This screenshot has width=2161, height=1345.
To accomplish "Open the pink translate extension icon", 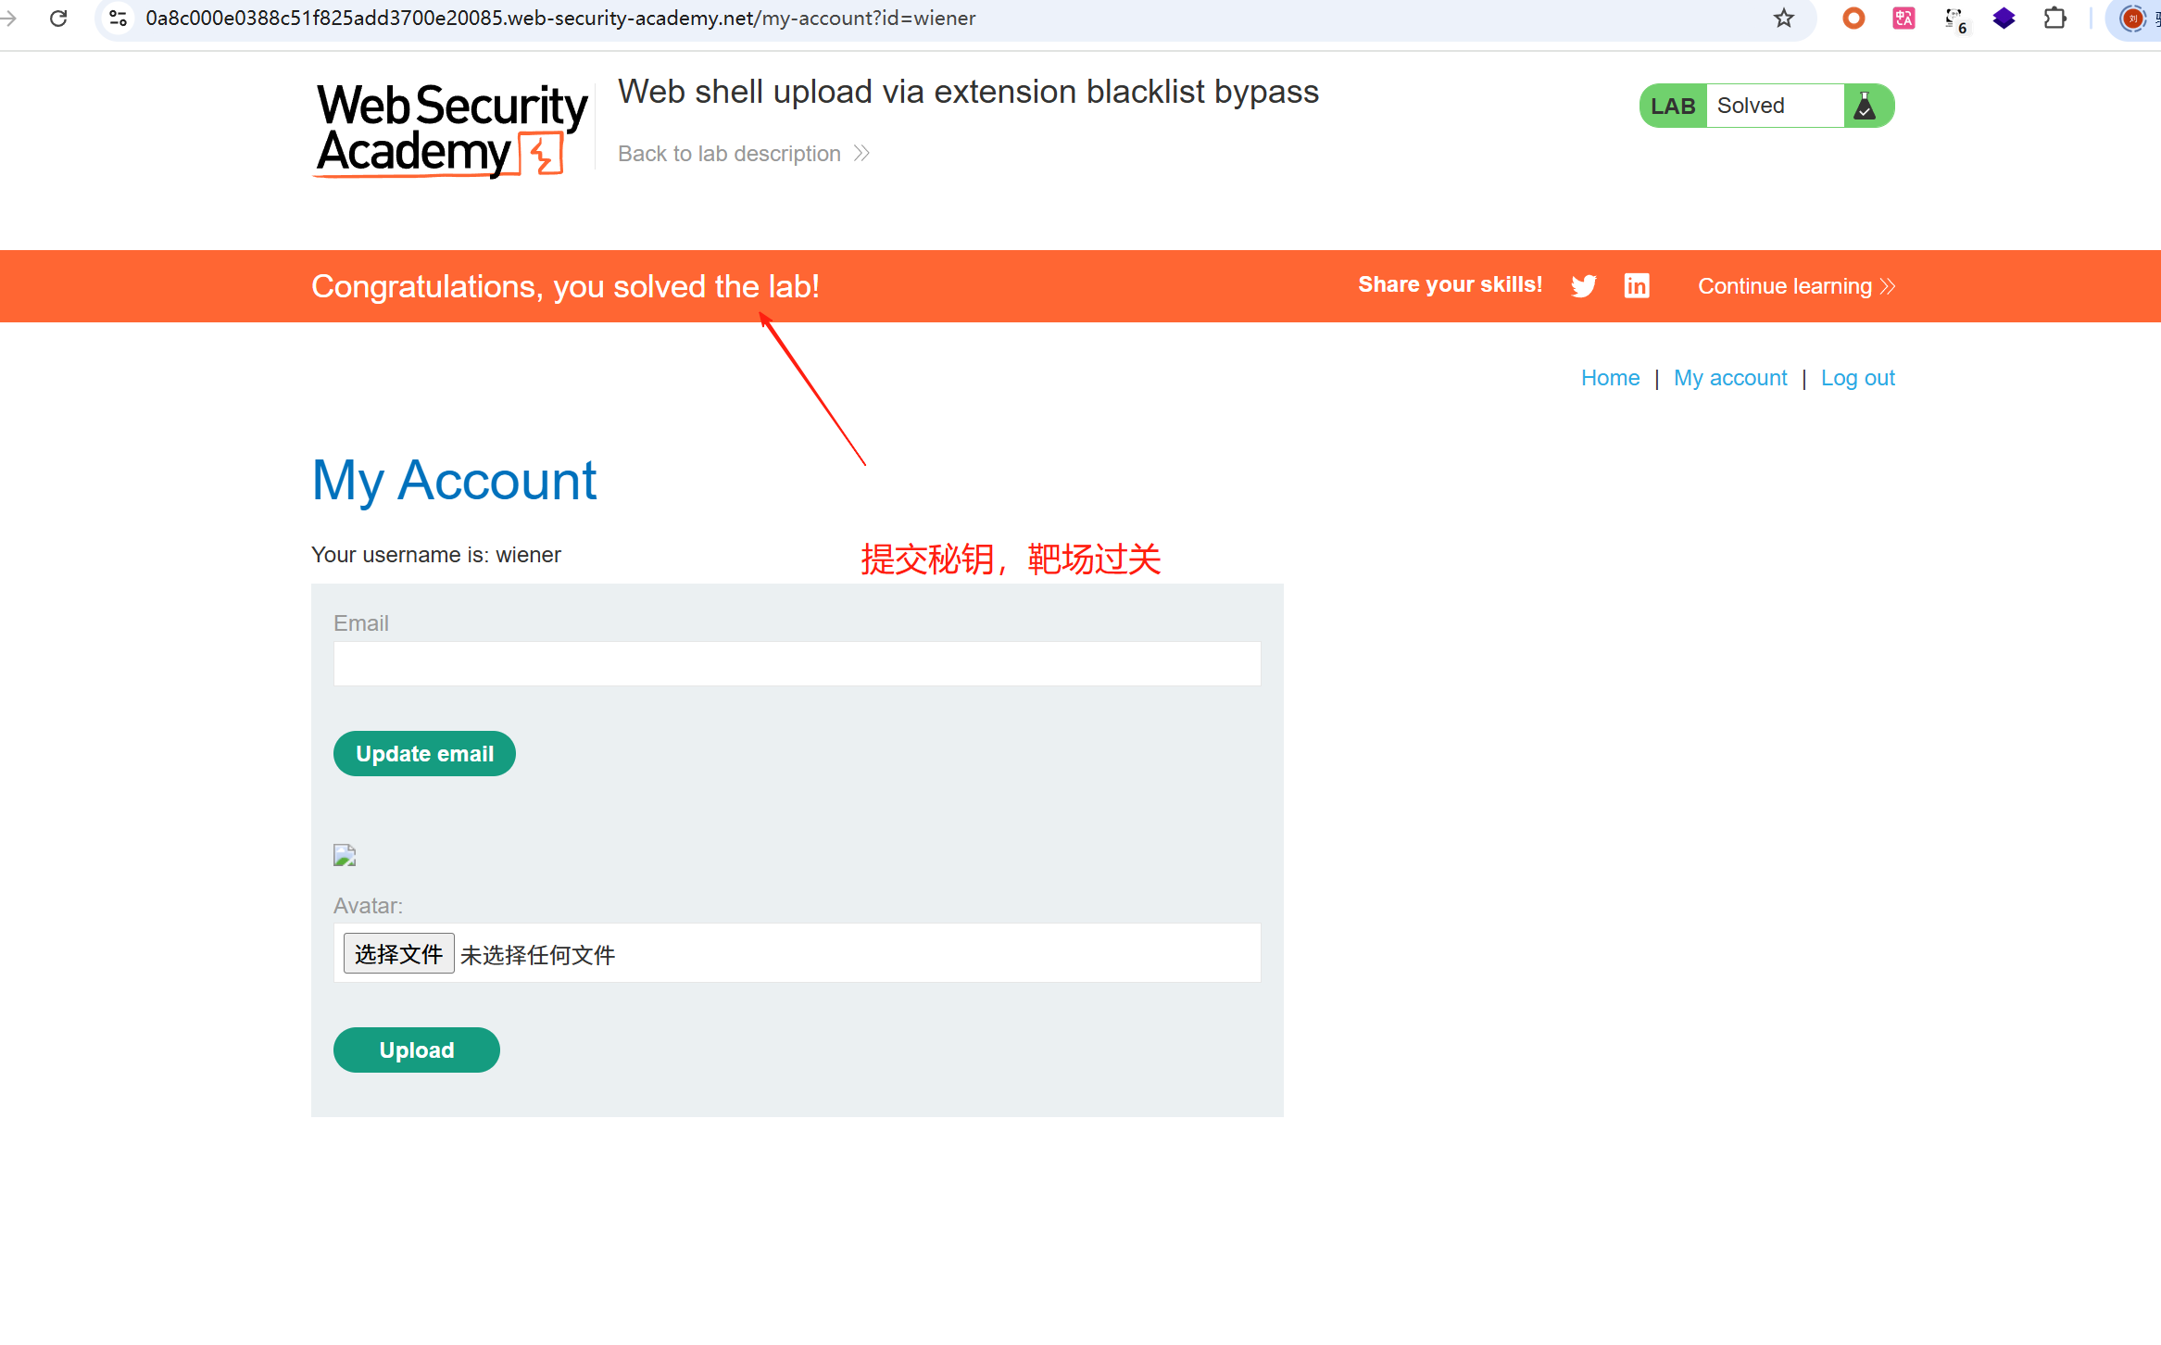I will click(1903, 19).
